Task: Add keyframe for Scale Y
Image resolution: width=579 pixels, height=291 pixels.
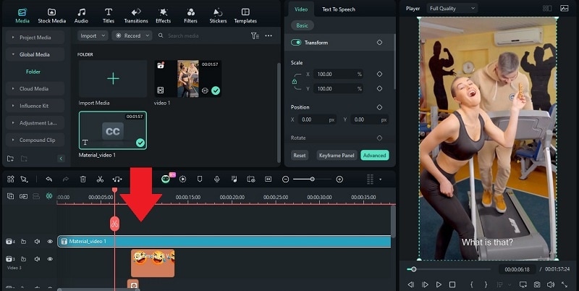Action: (x=379, y=88)
